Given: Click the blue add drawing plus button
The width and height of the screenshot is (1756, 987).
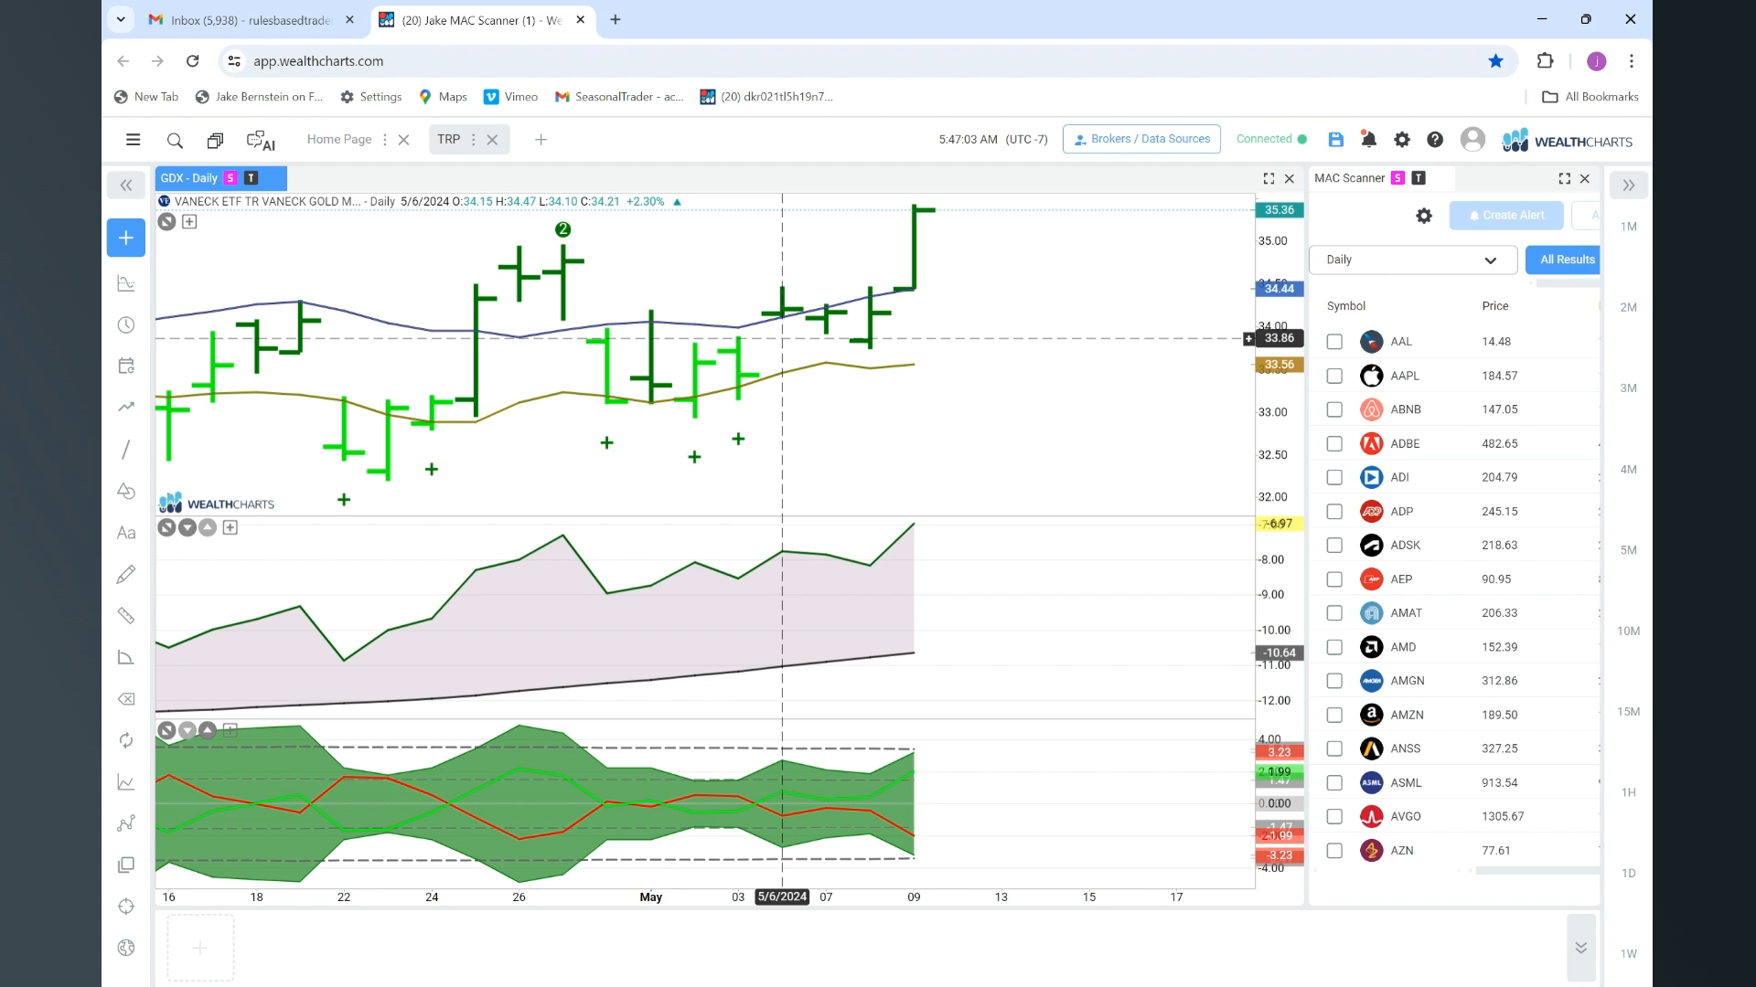Looking at the screenshot, I should click(126, 238).
